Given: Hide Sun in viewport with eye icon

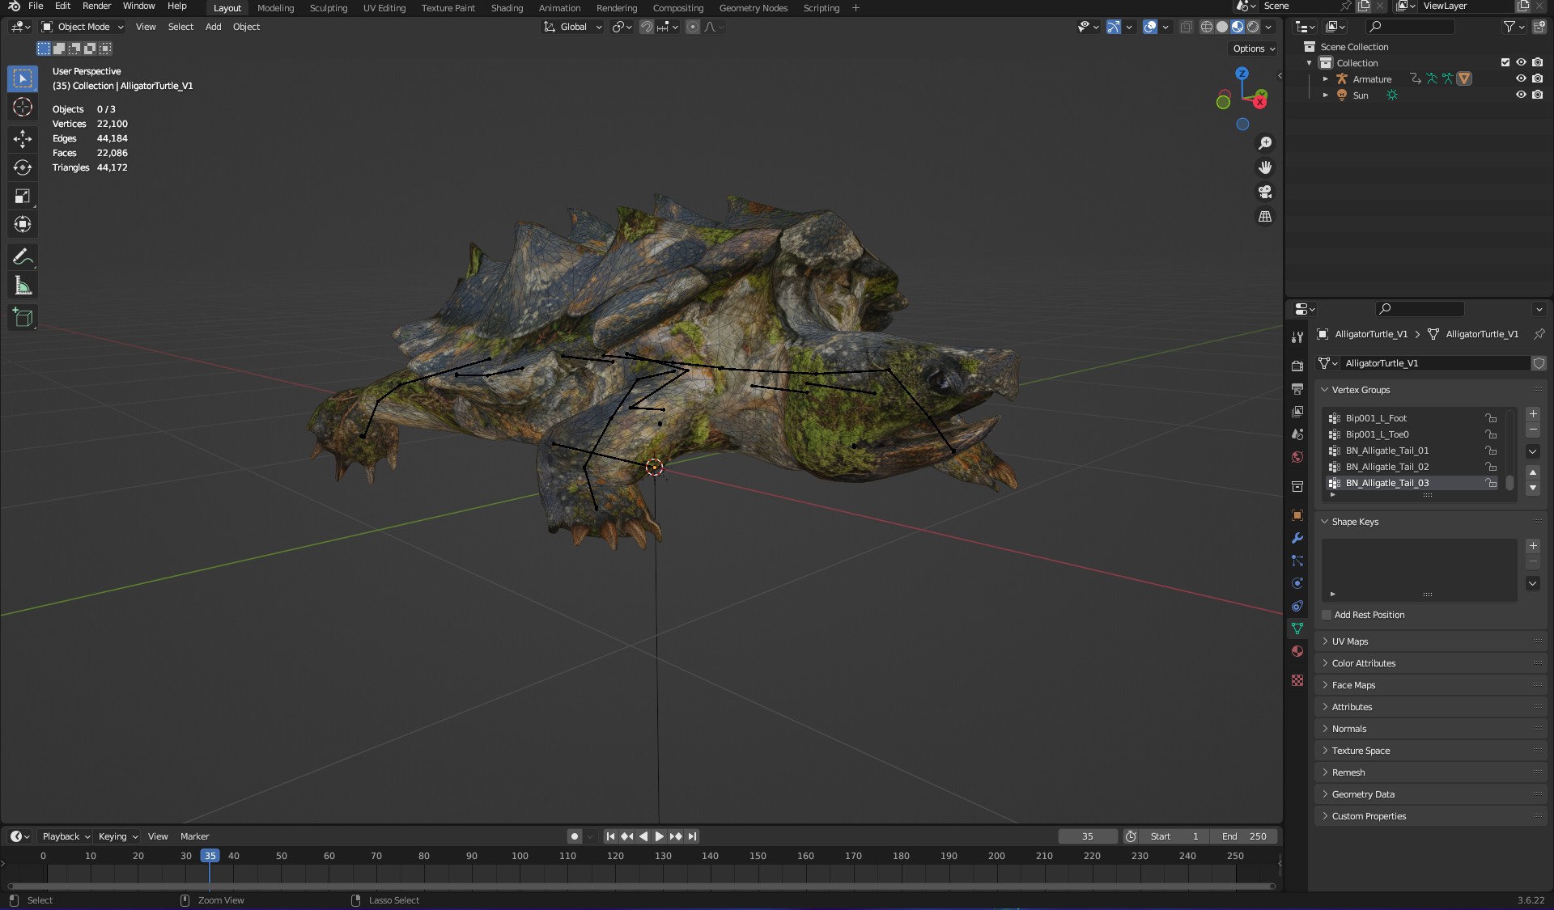Looking at the screenshot, I should click(x=1521, y=95).
